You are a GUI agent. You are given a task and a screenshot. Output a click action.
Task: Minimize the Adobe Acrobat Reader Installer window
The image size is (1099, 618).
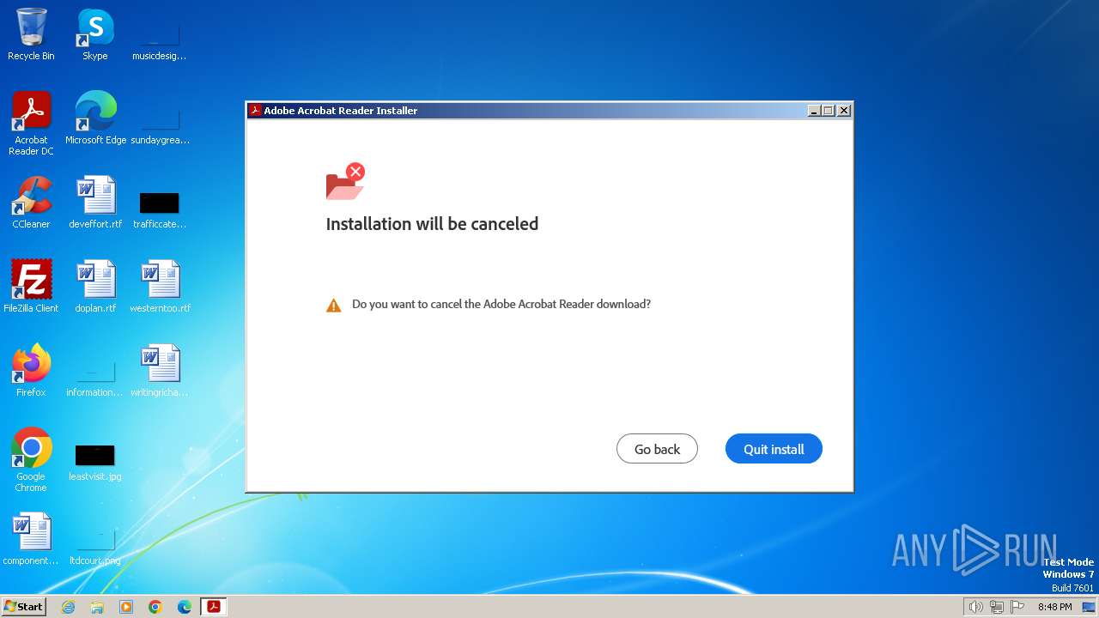click(814, 111)
